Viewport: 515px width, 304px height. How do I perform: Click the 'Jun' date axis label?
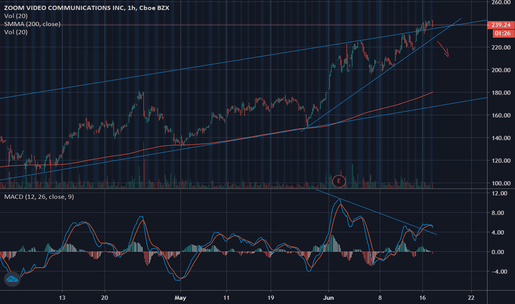[328, 298]
